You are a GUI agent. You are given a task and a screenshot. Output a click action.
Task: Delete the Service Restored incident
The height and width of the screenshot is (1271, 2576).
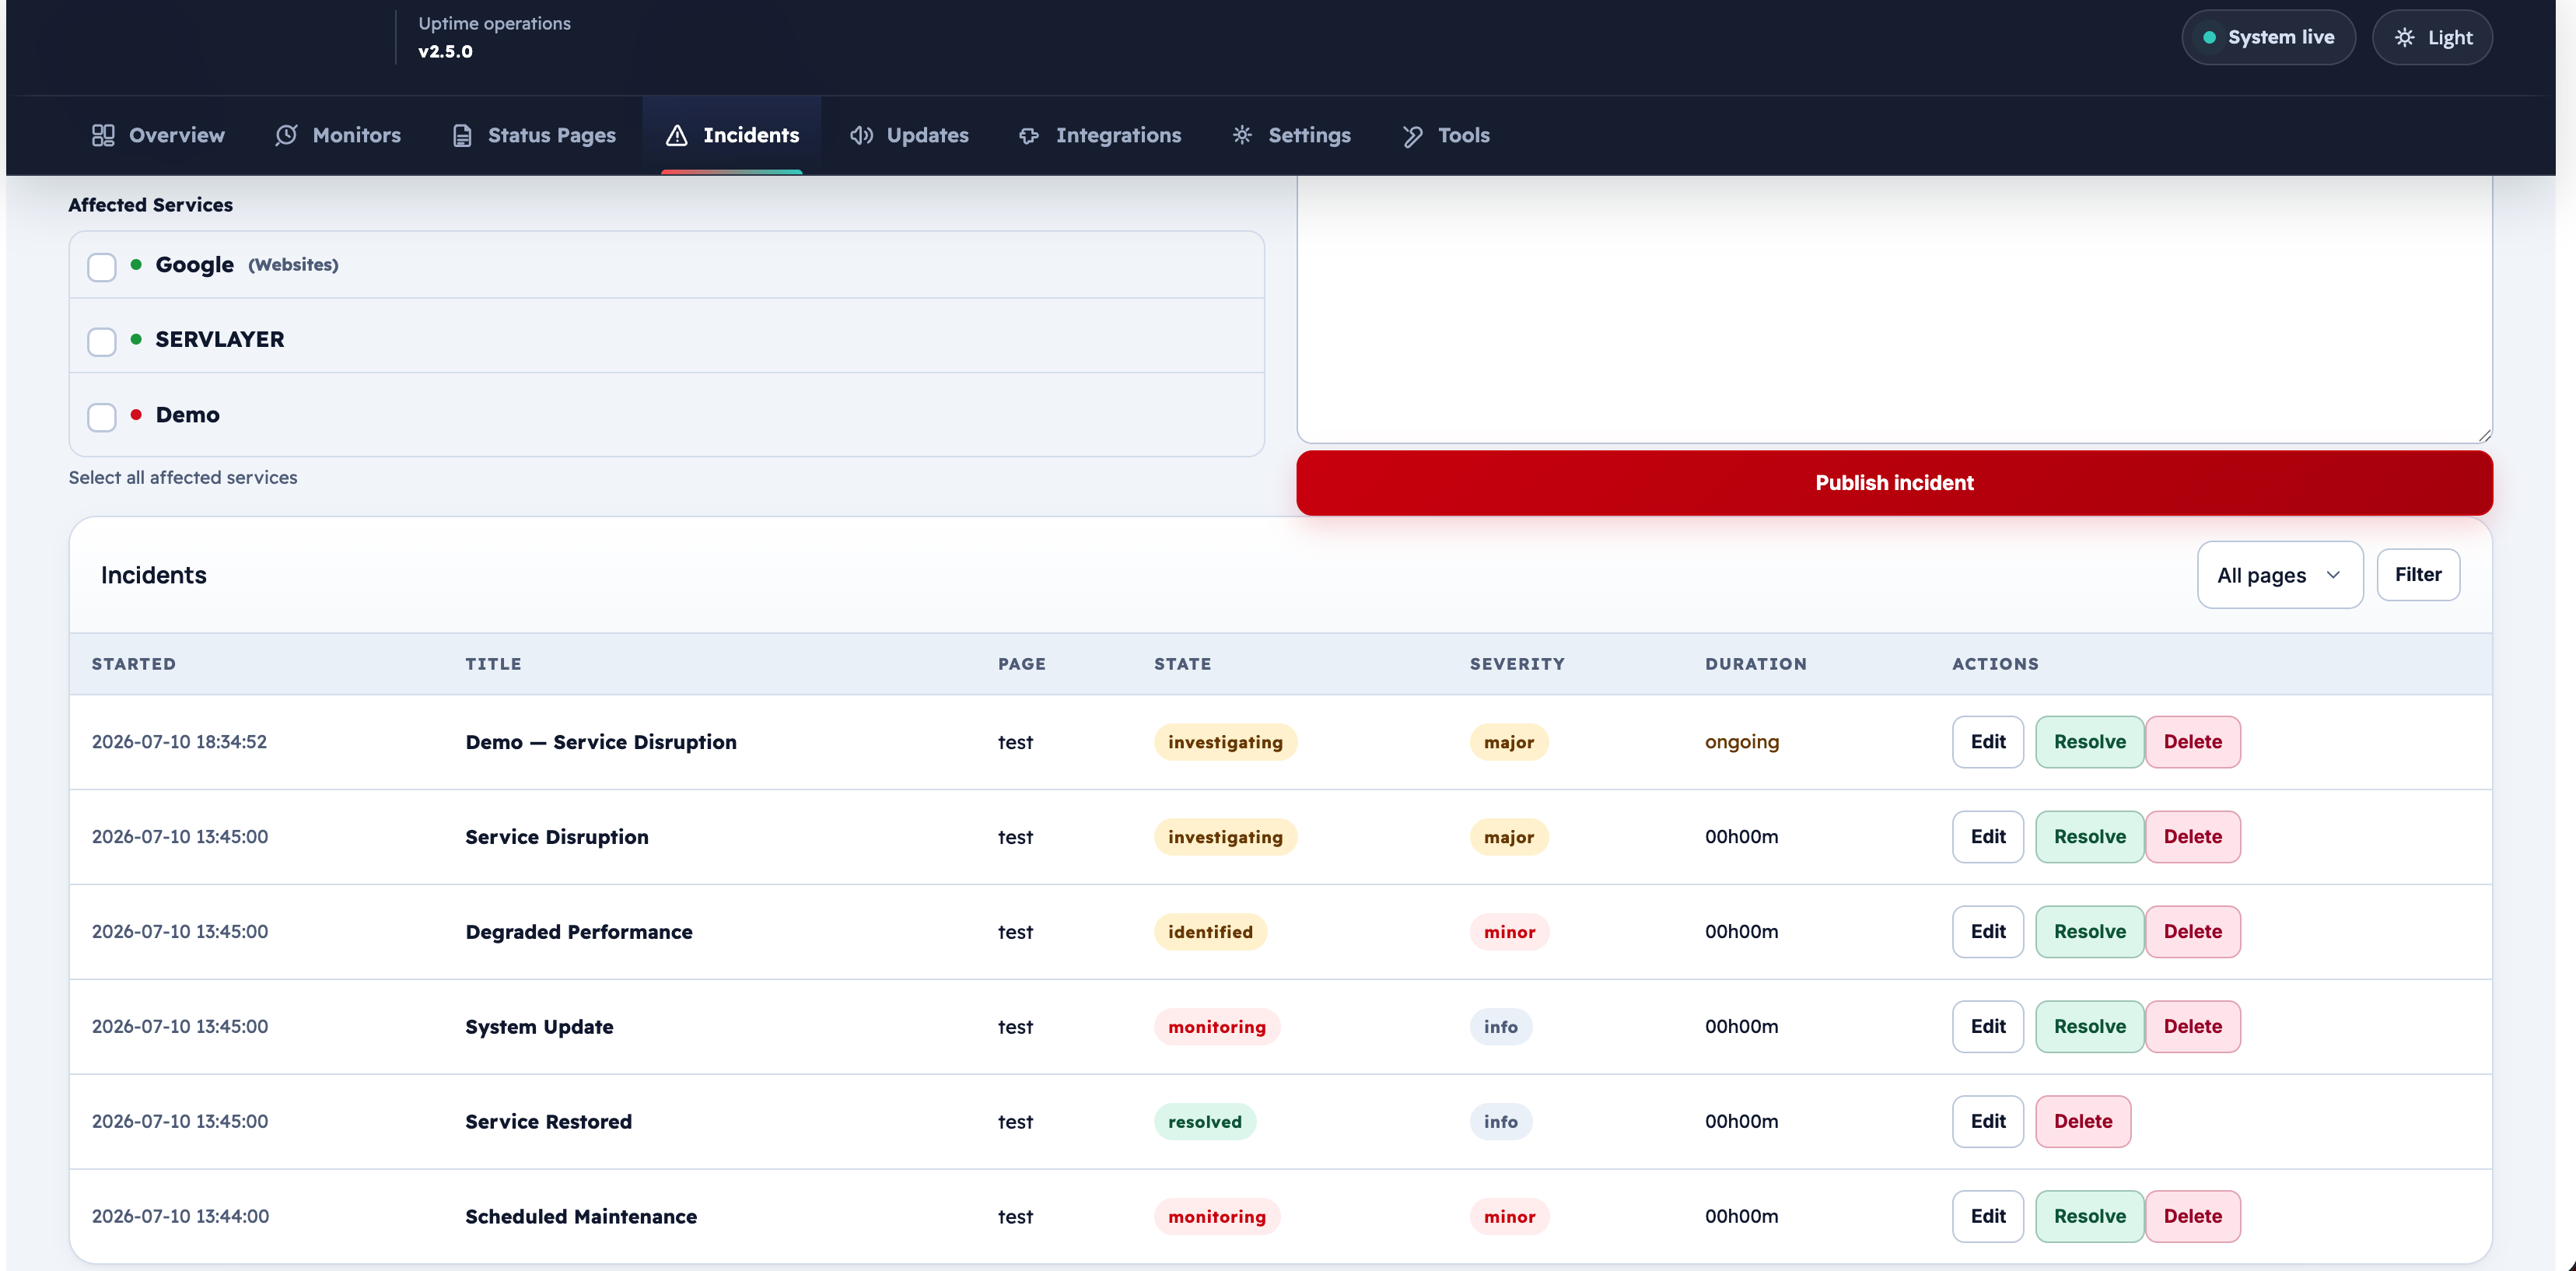[2083, 1122]
